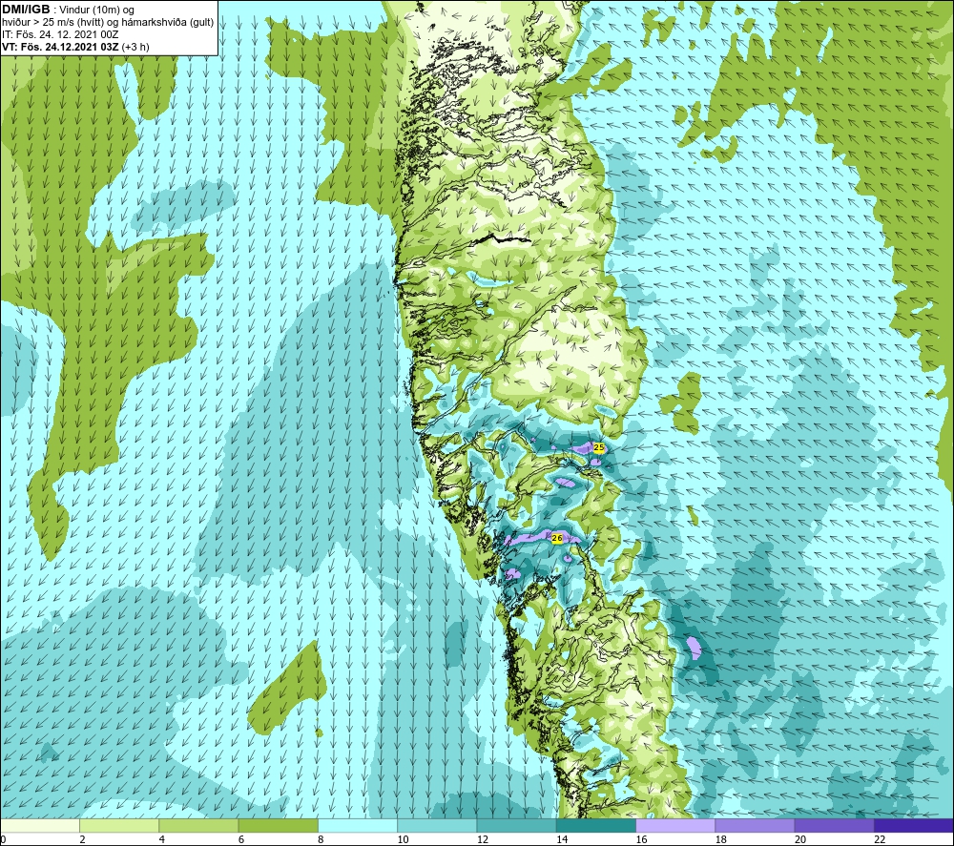The image size is (954, 846).
Task: Click the scale label '16'
Action: pos(641,839)
